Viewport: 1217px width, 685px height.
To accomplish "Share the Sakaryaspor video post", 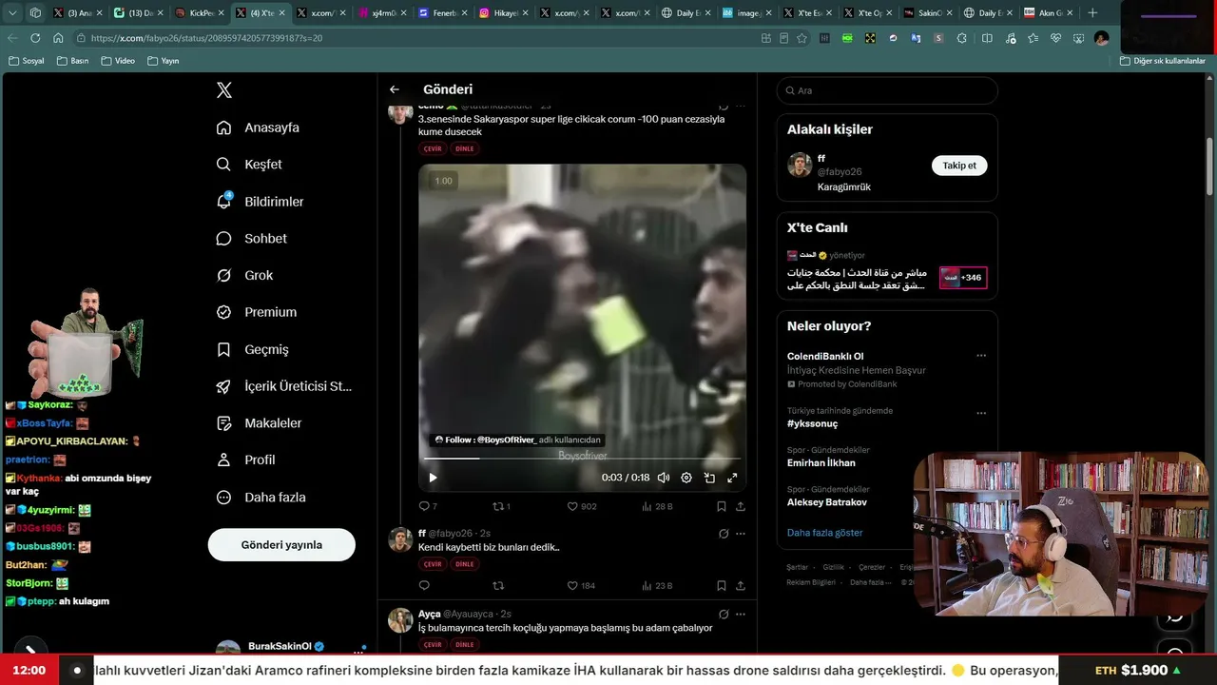I will (x=741, y=506).
